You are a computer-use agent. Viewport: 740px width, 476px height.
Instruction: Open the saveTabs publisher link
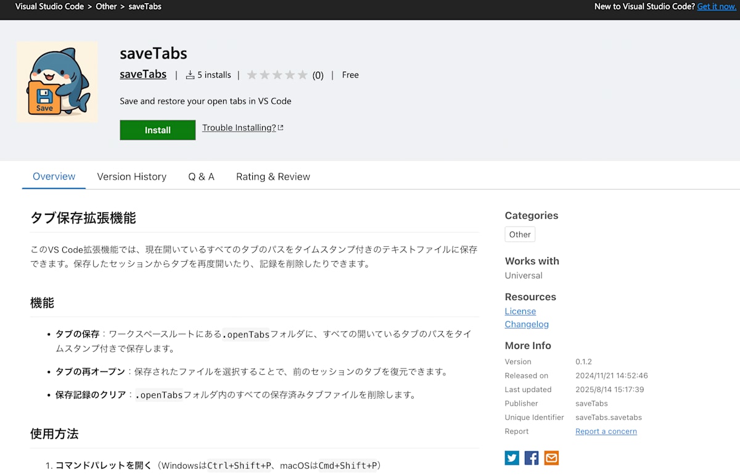click(x=143, y=74)
